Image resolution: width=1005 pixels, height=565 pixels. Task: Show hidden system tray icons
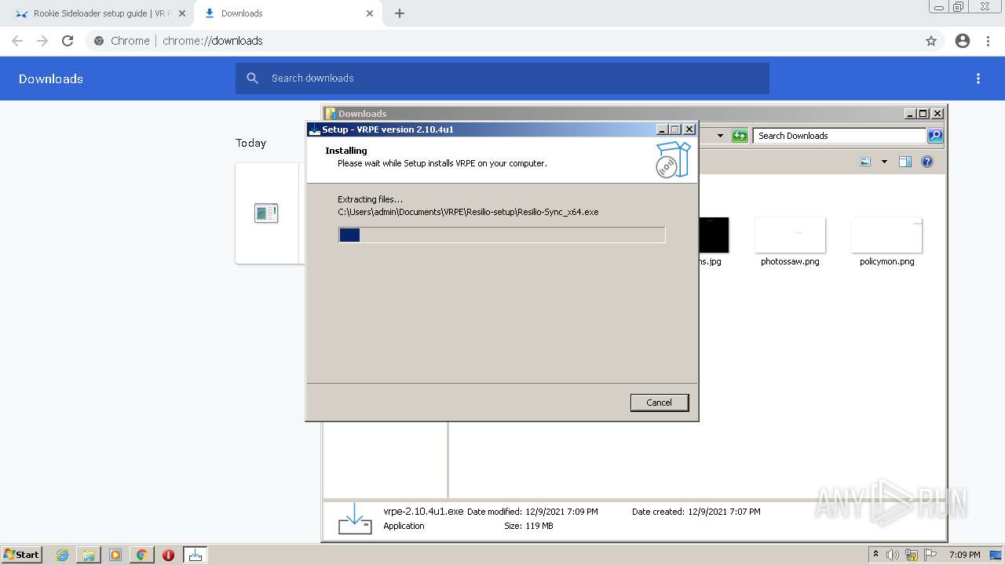[x=875, y=554]
